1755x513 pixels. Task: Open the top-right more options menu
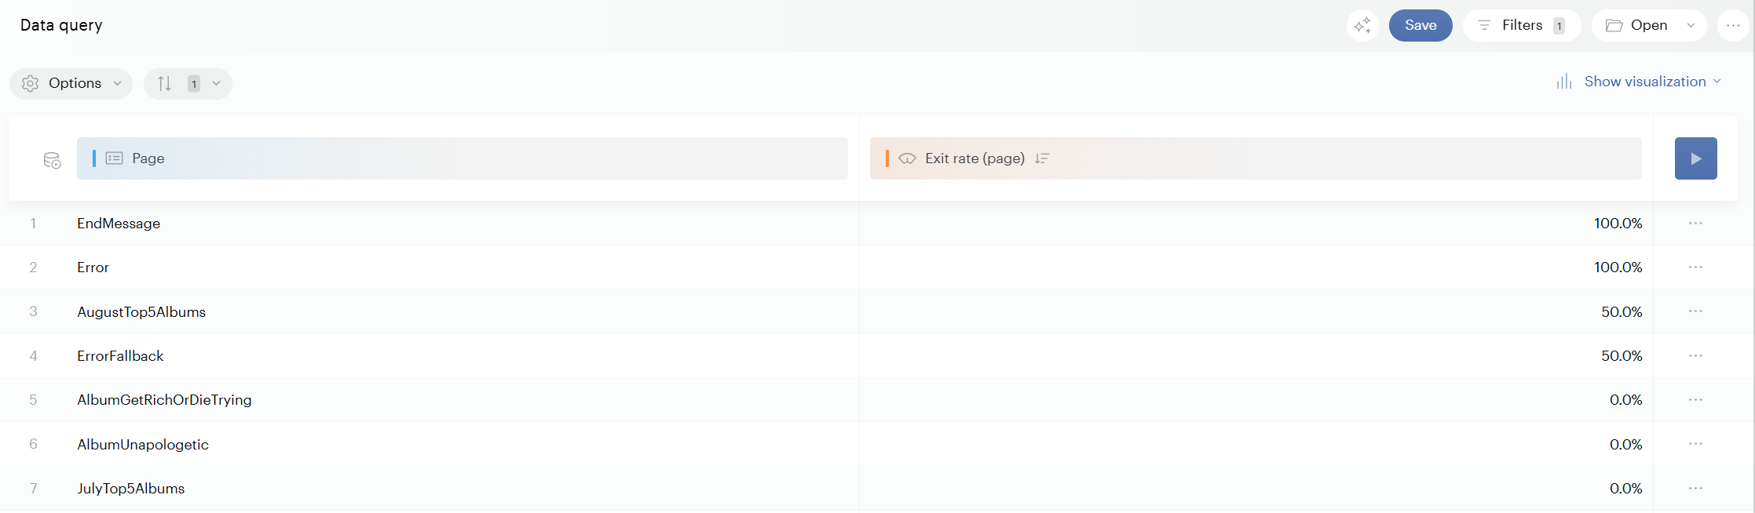point(1733,25)
